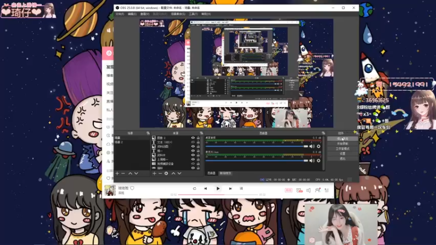Move the source down with the arrow

(x=179, y=173)
